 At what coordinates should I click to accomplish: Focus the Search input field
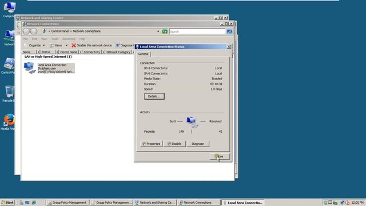click(x=197, y=31)
